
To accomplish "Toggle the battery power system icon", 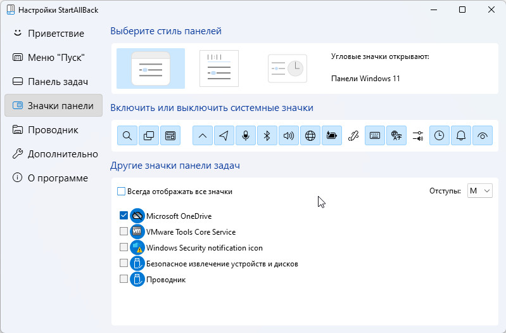I will point(332,135).
